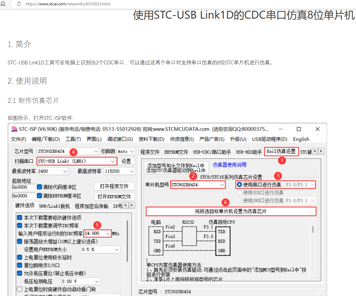Switch to the 程序文件 tab
This screenshot has height=296, width=356.
(150, 152)
